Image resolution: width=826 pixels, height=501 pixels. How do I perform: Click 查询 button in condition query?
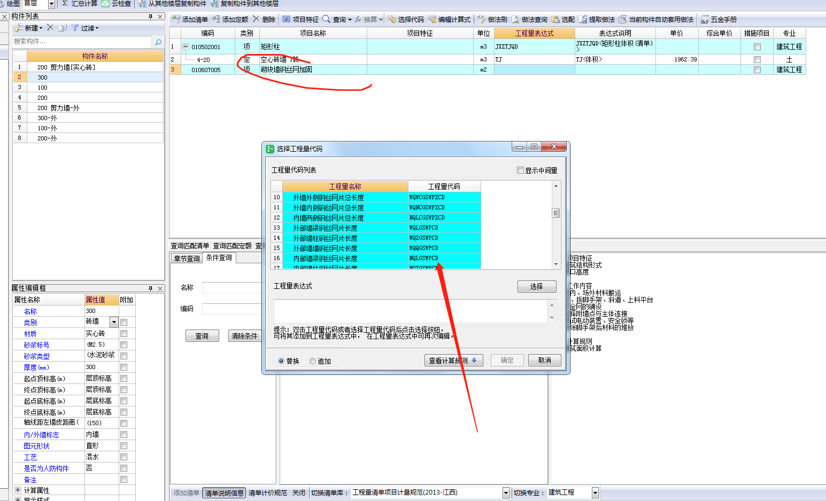202,336
